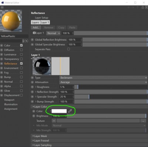Viewport: 148px width, 147px height.
Task: Expand the Roughness parameter arrow
Action: pos(36,87)
